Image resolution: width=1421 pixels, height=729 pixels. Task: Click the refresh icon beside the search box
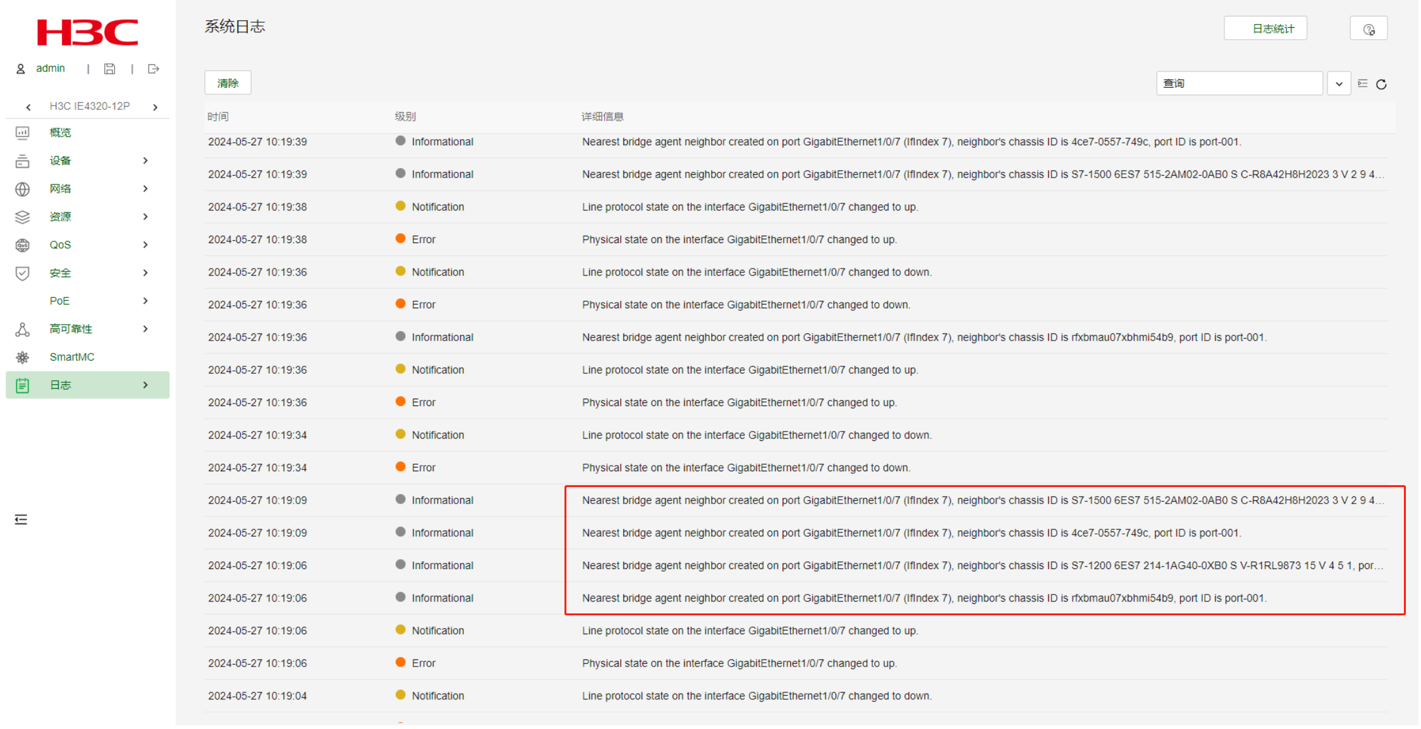[x=1381, y=84]
